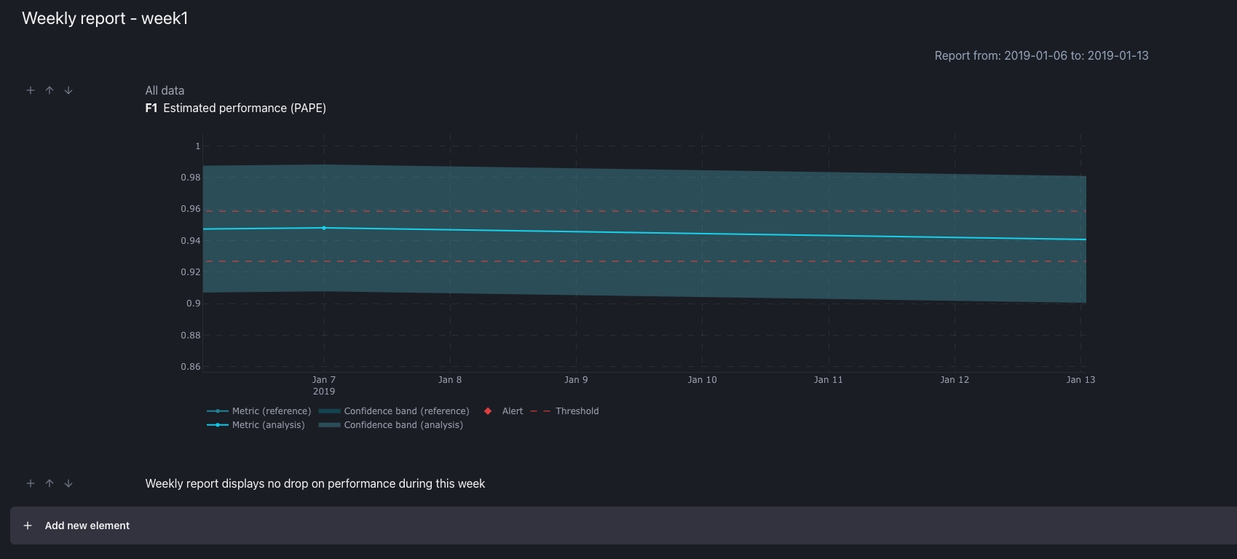Click the report date range text
Screen dimensions: 1237x559
[x=1041, y=55]
